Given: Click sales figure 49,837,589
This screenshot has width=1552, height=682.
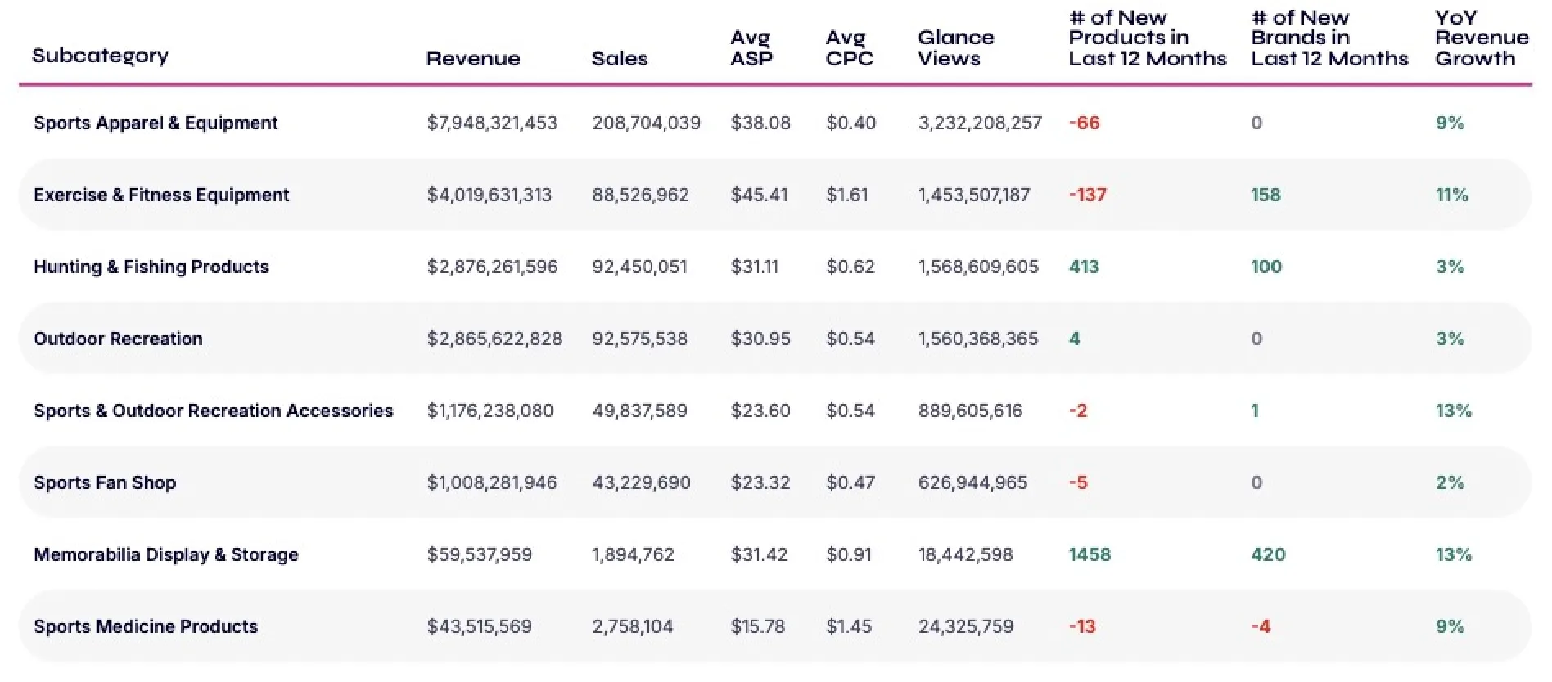Looking at the screenshot, I should (x=640, y=411).
